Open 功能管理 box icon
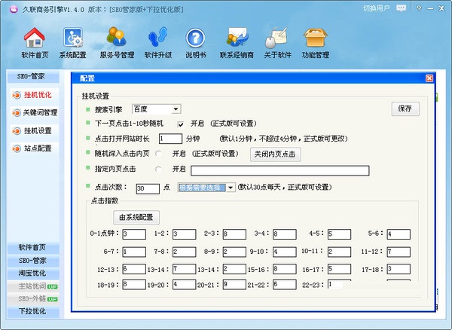This screenshot has height=330, width=452. [x=316, y=38]
